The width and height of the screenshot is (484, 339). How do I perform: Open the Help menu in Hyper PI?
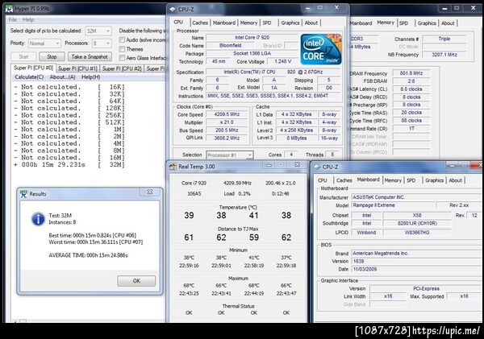point(28,19)
